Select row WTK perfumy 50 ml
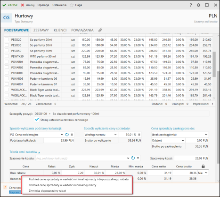This screenshot has width=220, height=197. [x=108, y=56]
